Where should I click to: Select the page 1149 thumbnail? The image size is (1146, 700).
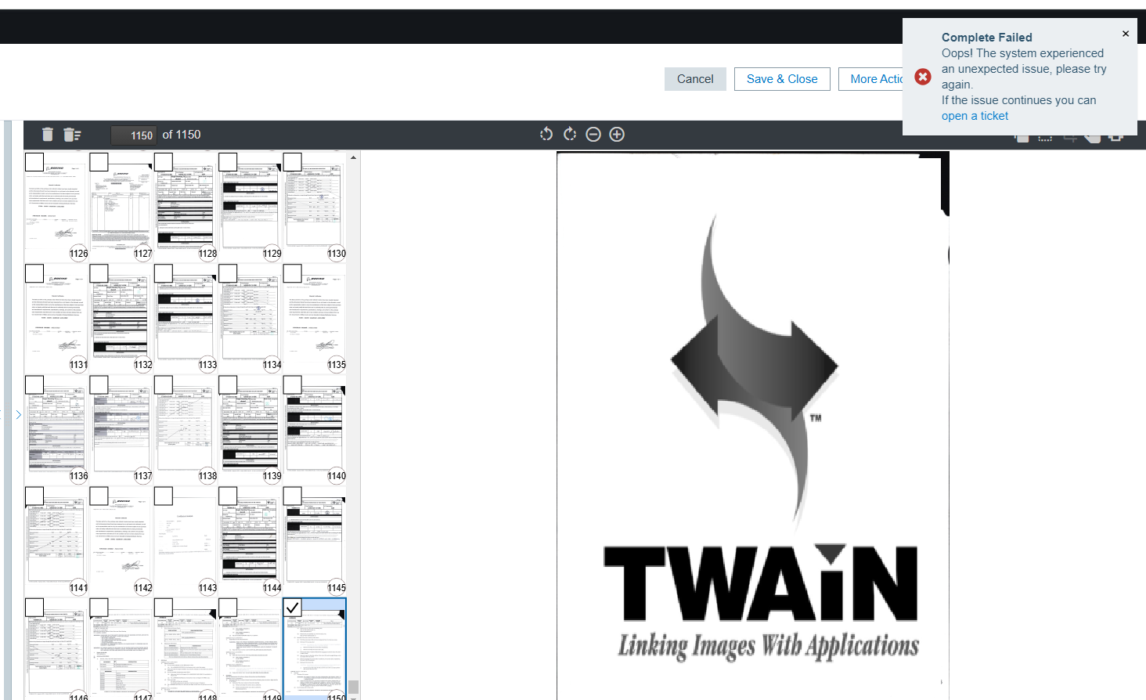(250, 649)
